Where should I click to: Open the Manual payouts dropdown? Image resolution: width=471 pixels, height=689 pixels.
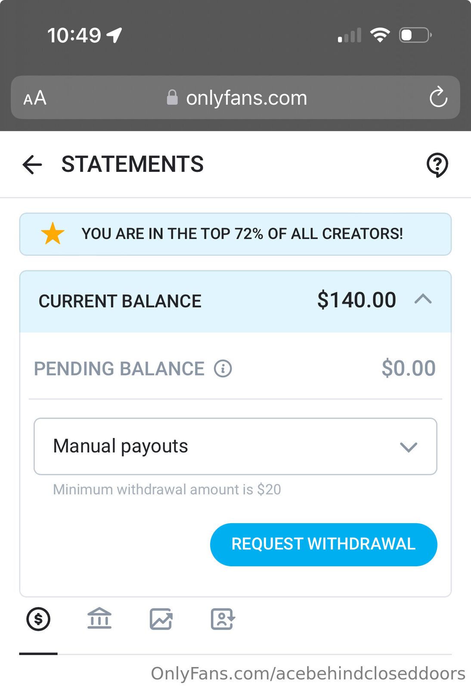pos(235,447)
